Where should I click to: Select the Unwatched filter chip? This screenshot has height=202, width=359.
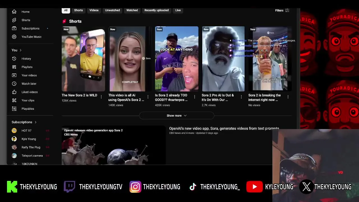tap(112, 10)
